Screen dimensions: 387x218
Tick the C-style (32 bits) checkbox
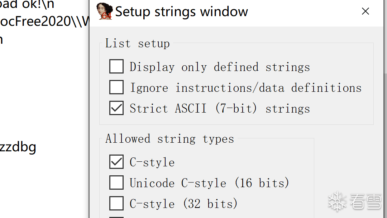[116, 204]
